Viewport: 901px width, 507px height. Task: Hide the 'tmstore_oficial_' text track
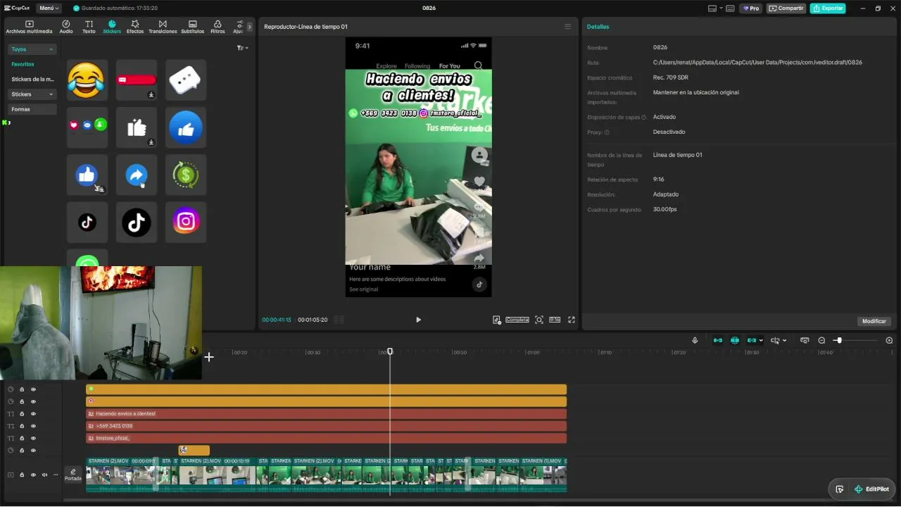(33, 438)
